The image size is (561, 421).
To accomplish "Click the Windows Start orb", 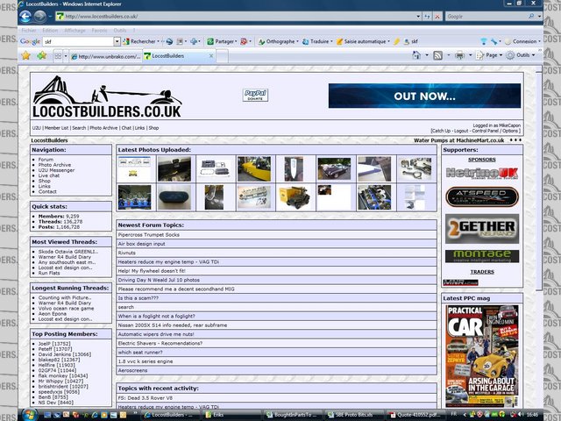I will click(30, 415).
